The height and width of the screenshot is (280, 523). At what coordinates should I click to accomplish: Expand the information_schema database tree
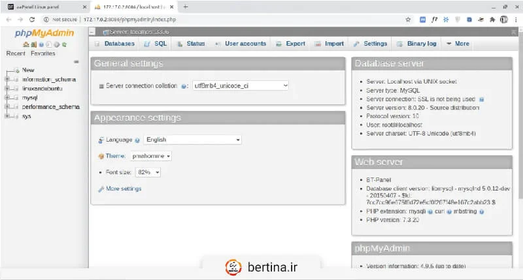pos(7,79)
